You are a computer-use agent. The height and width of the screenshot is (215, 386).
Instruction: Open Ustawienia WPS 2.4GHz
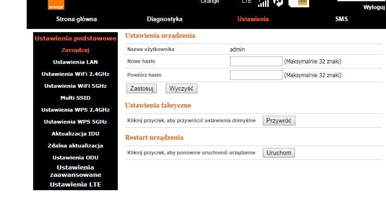75,110
